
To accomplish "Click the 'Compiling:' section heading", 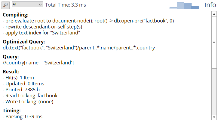I will [16, 15].
